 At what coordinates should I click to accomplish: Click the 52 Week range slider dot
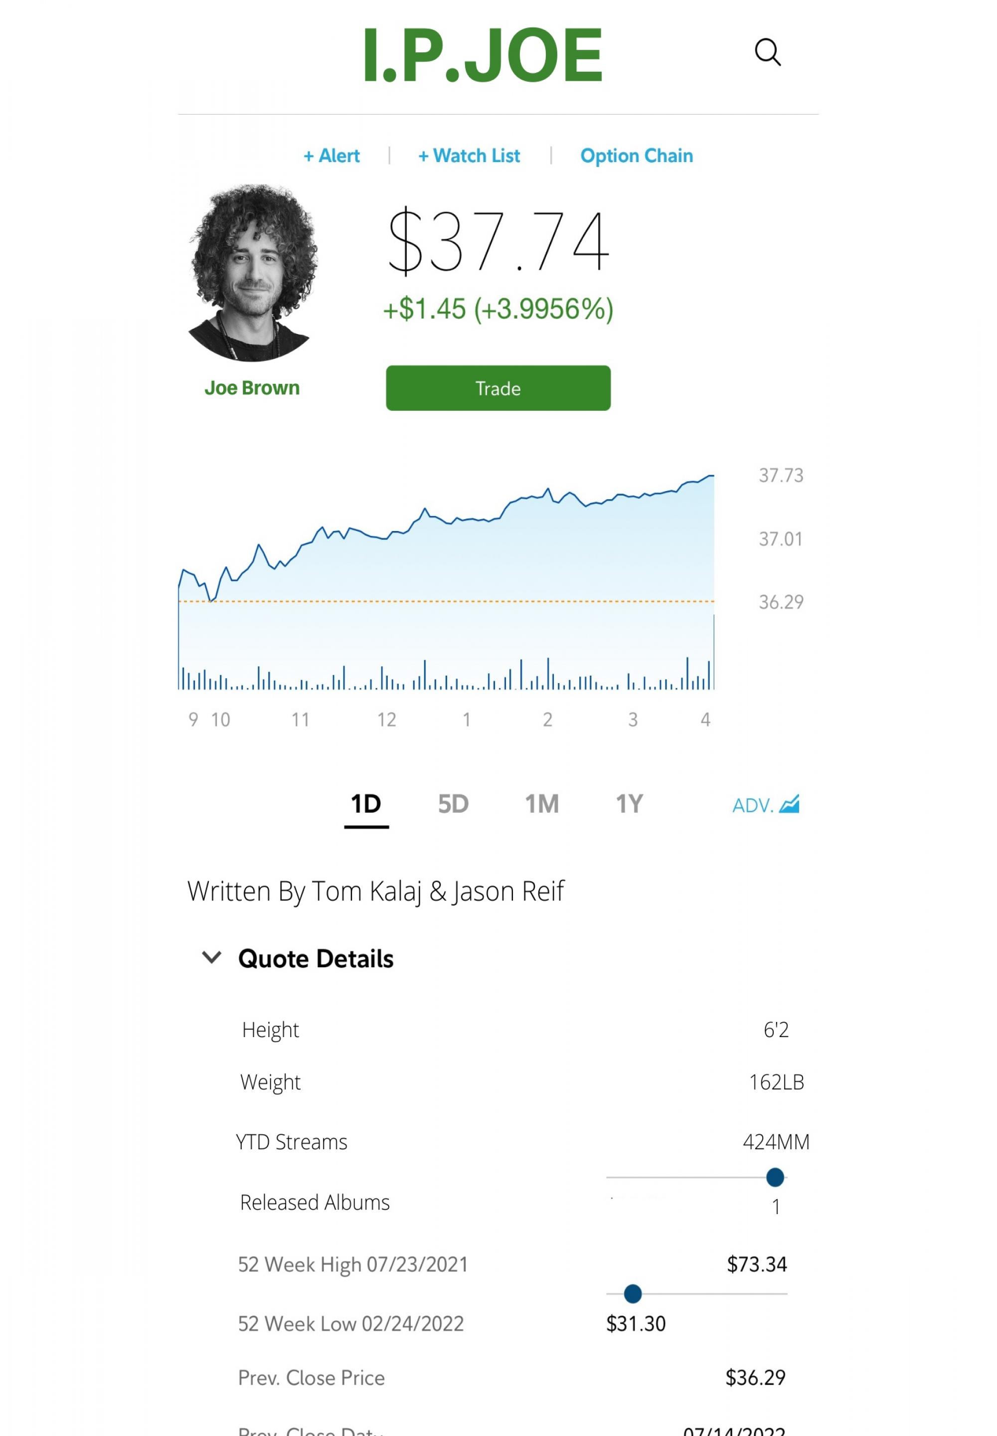click(x=632, y=1293)
